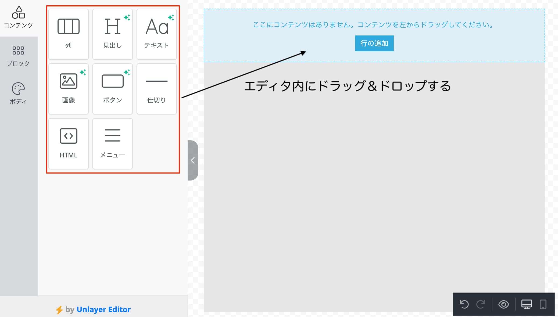Switch to the ボディ tab
This screenshot has width=558, height=317.
point(18,93)
